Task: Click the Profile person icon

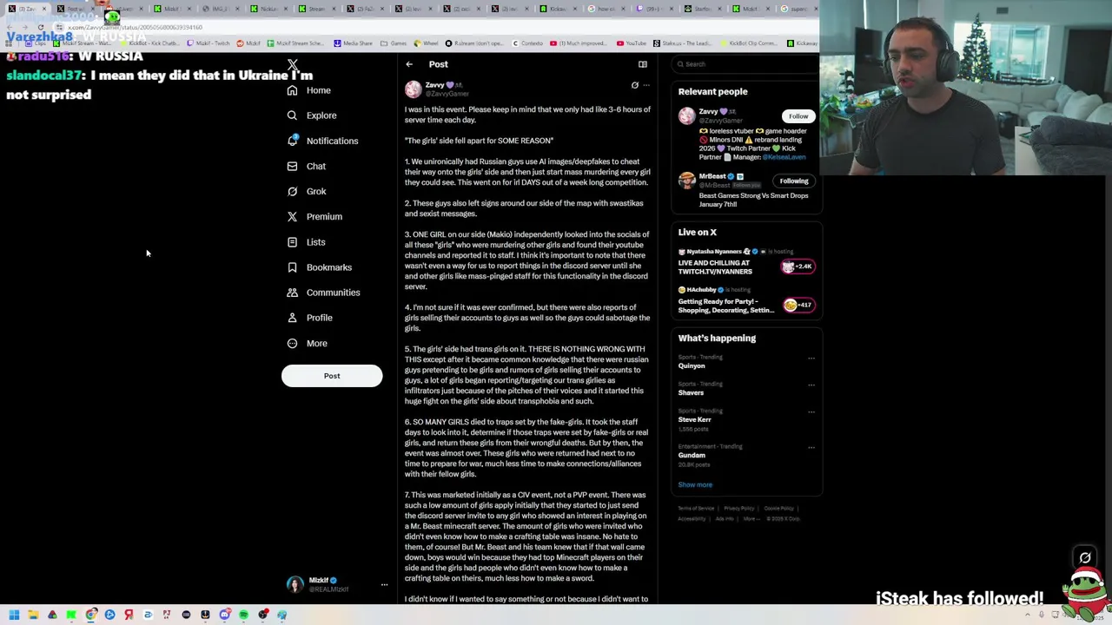Action: 292,318
